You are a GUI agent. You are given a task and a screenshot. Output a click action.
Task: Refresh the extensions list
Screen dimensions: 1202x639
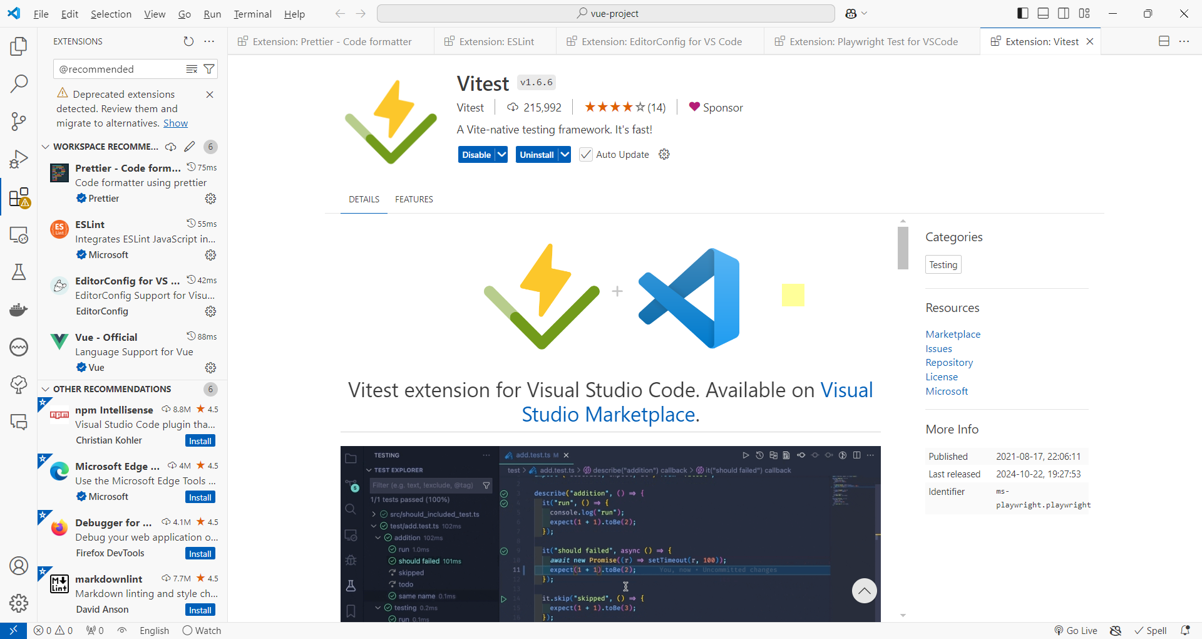pos(188,41)
